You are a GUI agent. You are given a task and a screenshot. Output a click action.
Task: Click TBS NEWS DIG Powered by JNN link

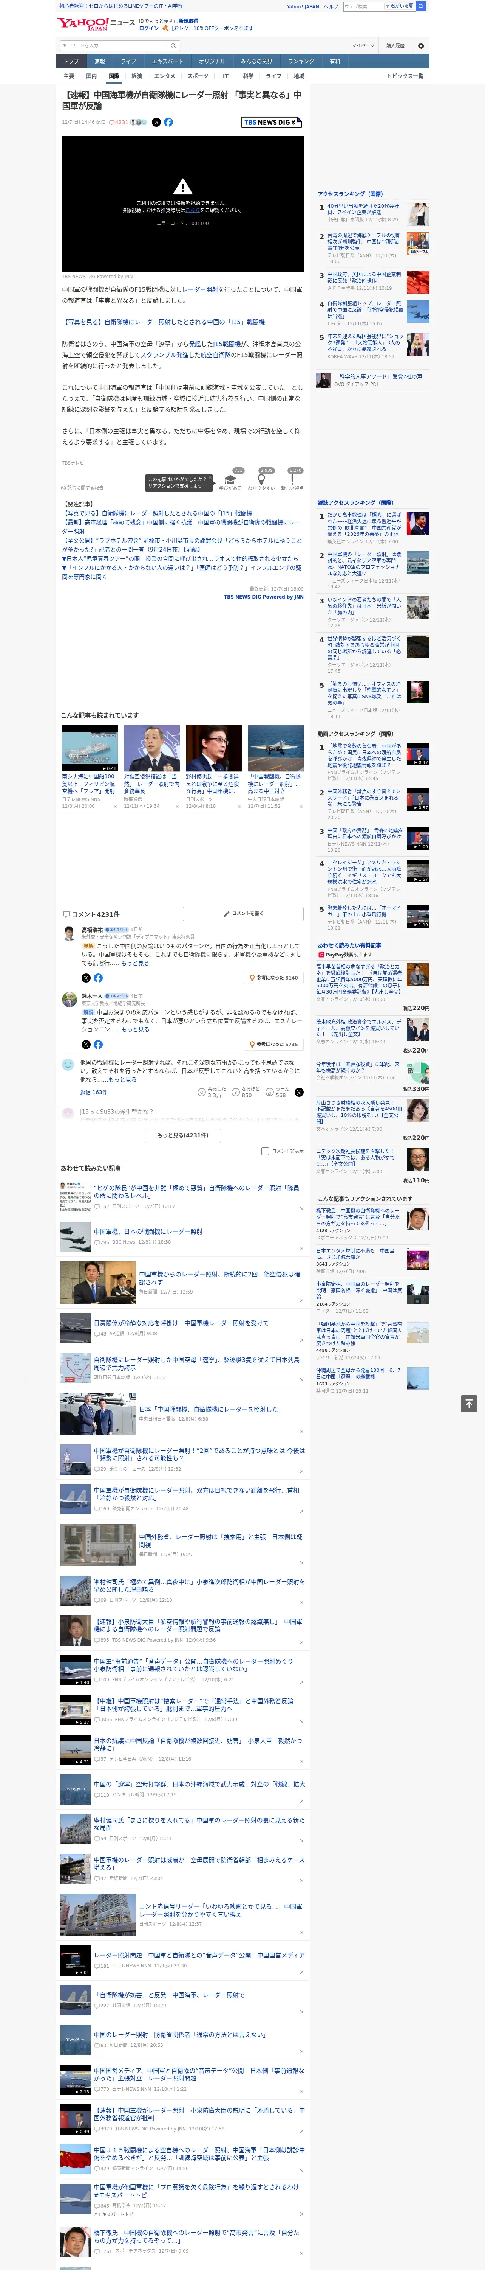[263, 597]
